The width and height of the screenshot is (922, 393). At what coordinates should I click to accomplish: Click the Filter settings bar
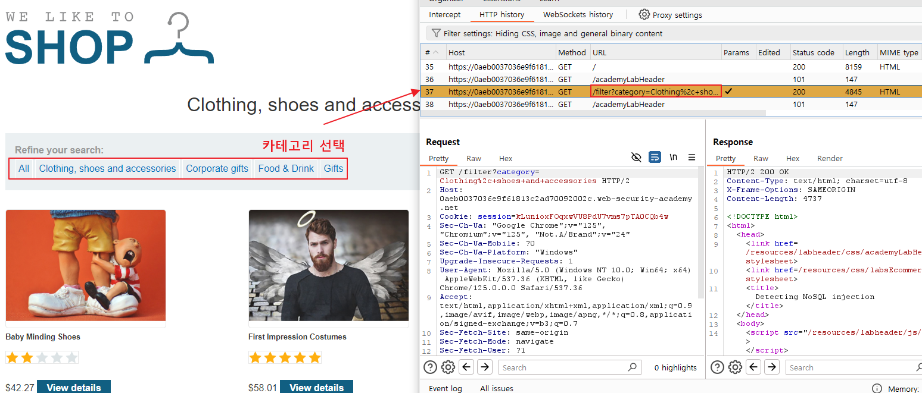[674, 33]
